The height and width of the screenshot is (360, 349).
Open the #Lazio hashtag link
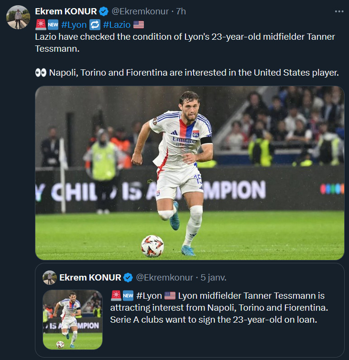click(116, 24)
